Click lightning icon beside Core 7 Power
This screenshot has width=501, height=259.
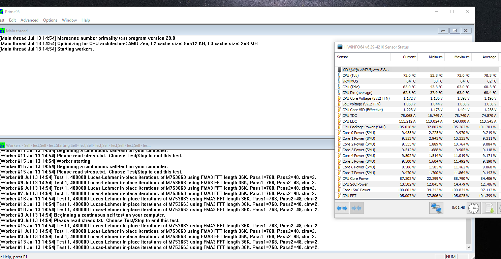[x=339, y=173]
